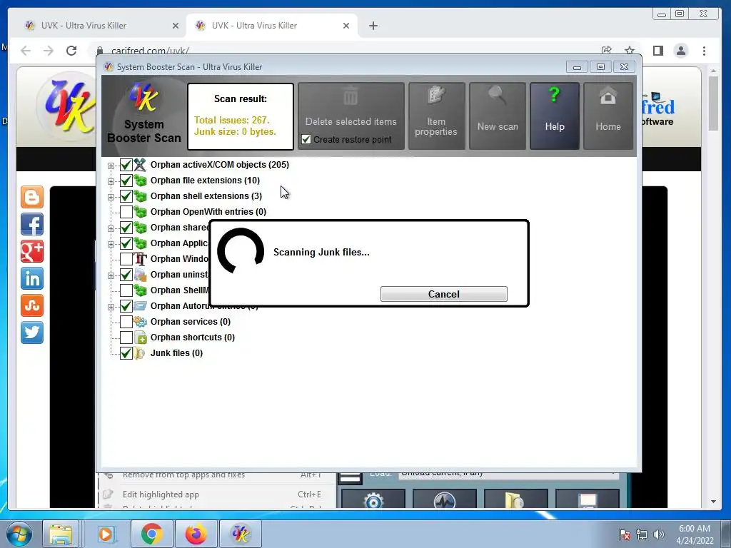Uncheck Orphan file extensions checkbox

126,181
